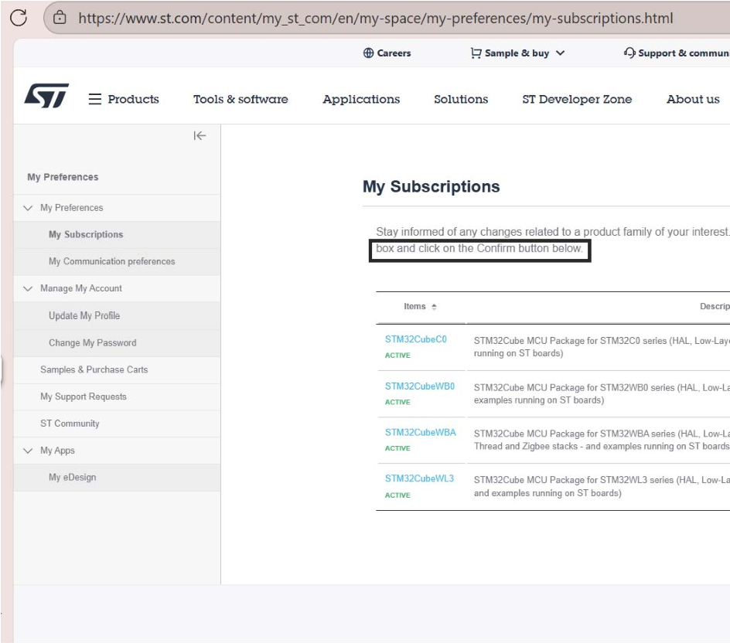Click the site lock icon in address bar
The height and width of the screenshot is (643, 730).
pos(60,18)
